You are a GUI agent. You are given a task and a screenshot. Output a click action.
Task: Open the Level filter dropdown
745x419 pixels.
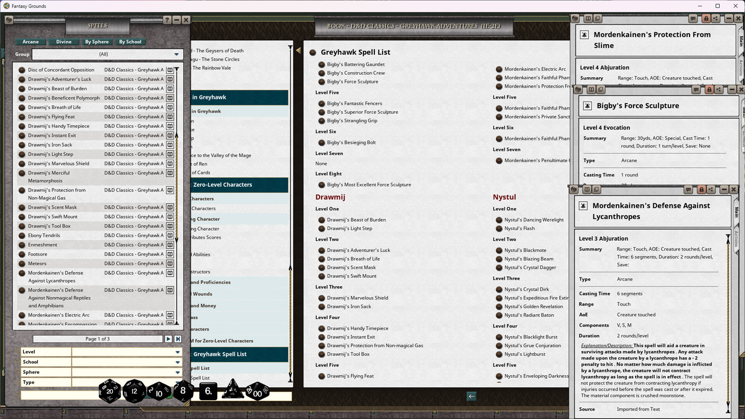(x=178, y=351)
